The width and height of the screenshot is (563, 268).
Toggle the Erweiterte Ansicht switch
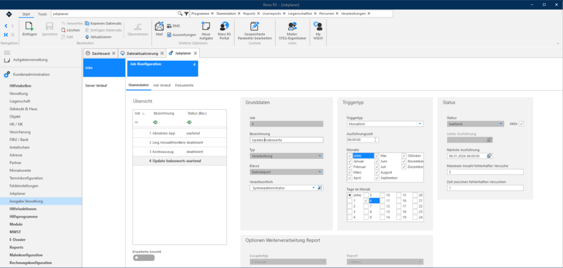point(144,258)
